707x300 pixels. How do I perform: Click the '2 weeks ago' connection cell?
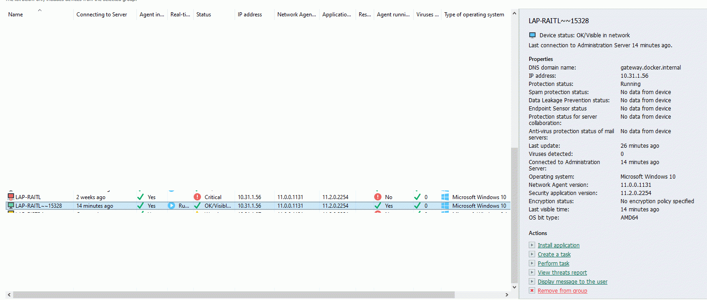[90, 197]
